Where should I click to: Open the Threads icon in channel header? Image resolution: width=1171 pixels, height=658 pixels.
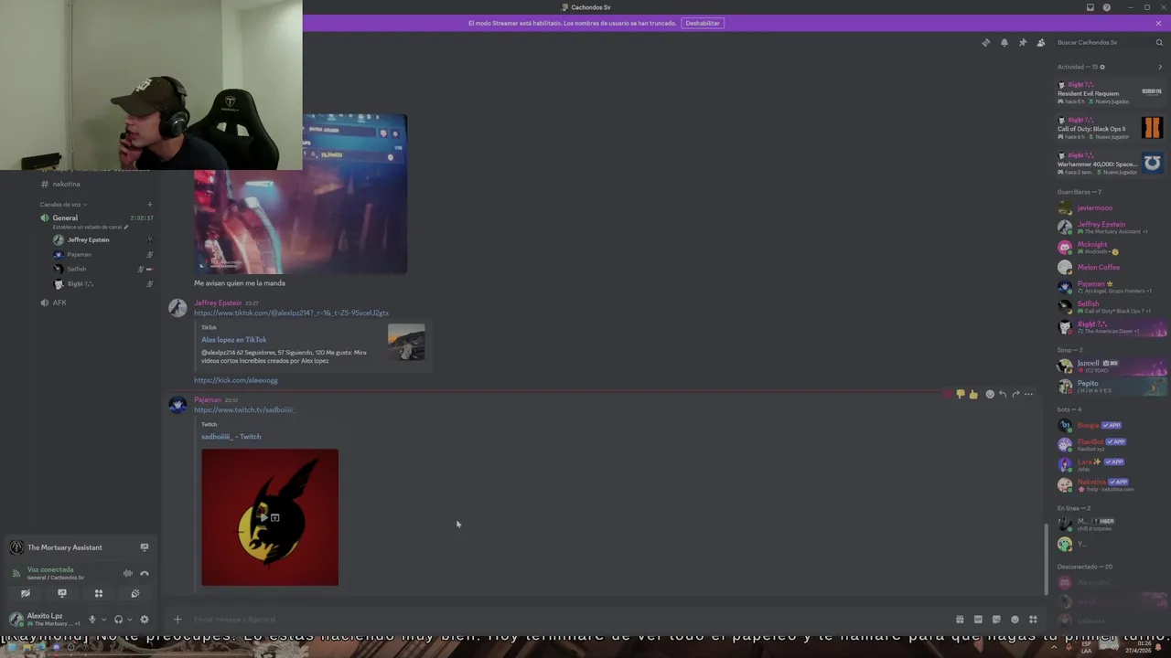point(985,43)
